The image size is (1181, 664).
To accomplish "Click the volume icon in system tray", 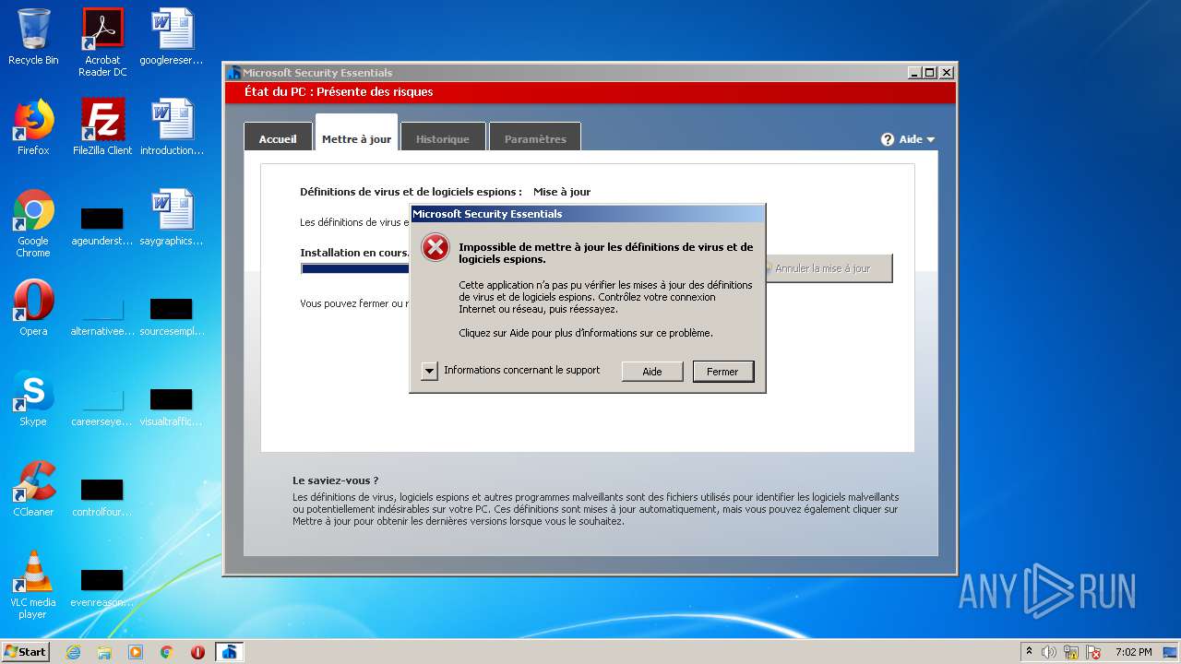I will click(x=1049, y=652).
